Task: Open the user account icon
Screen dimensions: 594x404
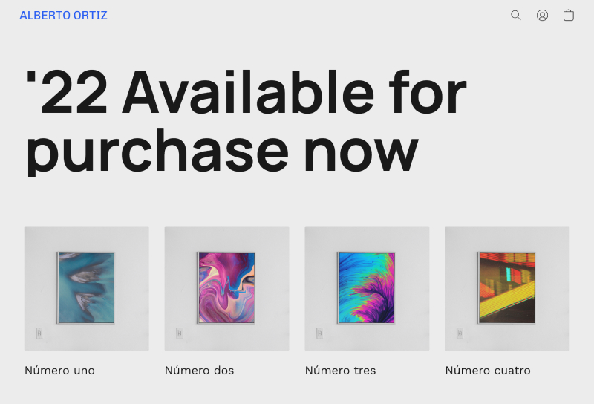Action: point(542,15)
